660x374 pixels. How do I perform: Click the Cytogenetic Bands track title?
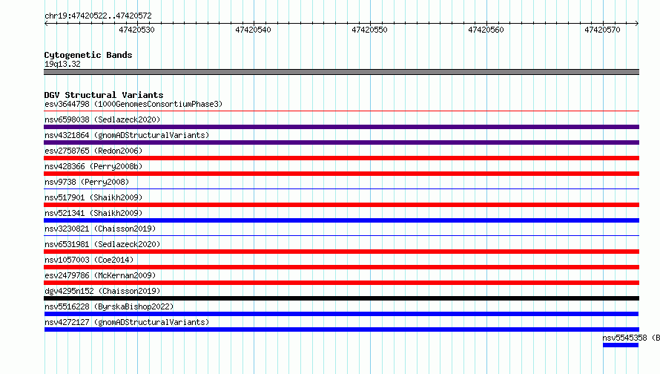pyautogui.click(x=88, y=55)
